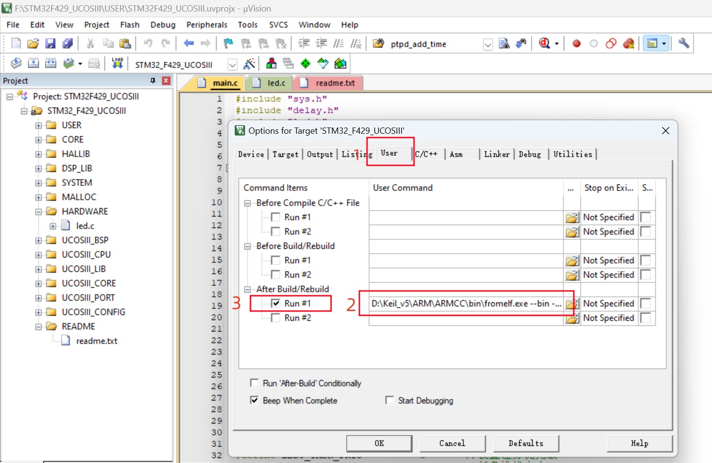Expand led.c file dependencies
712x463 pixels.
[53, 226]
